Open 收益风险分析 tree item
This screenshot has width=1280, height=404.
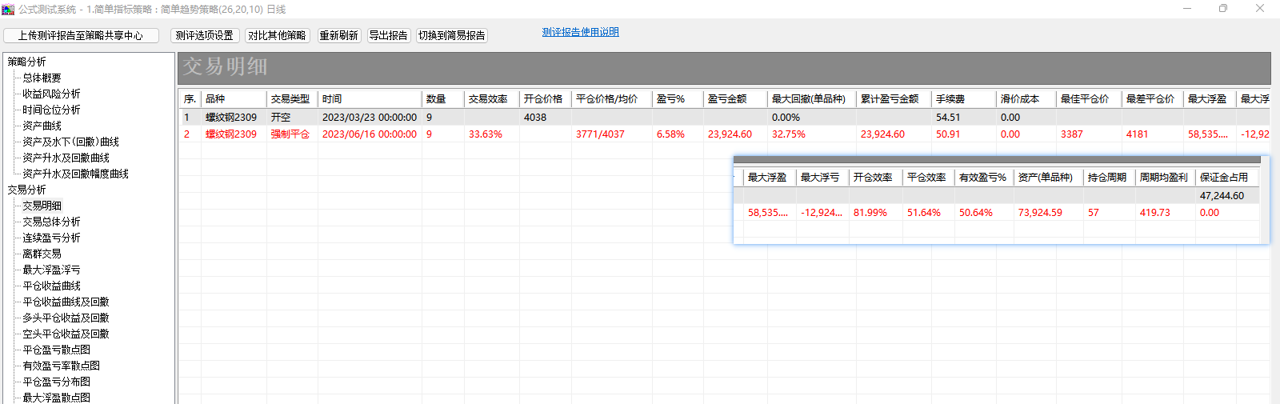click(x=51, y=94)
